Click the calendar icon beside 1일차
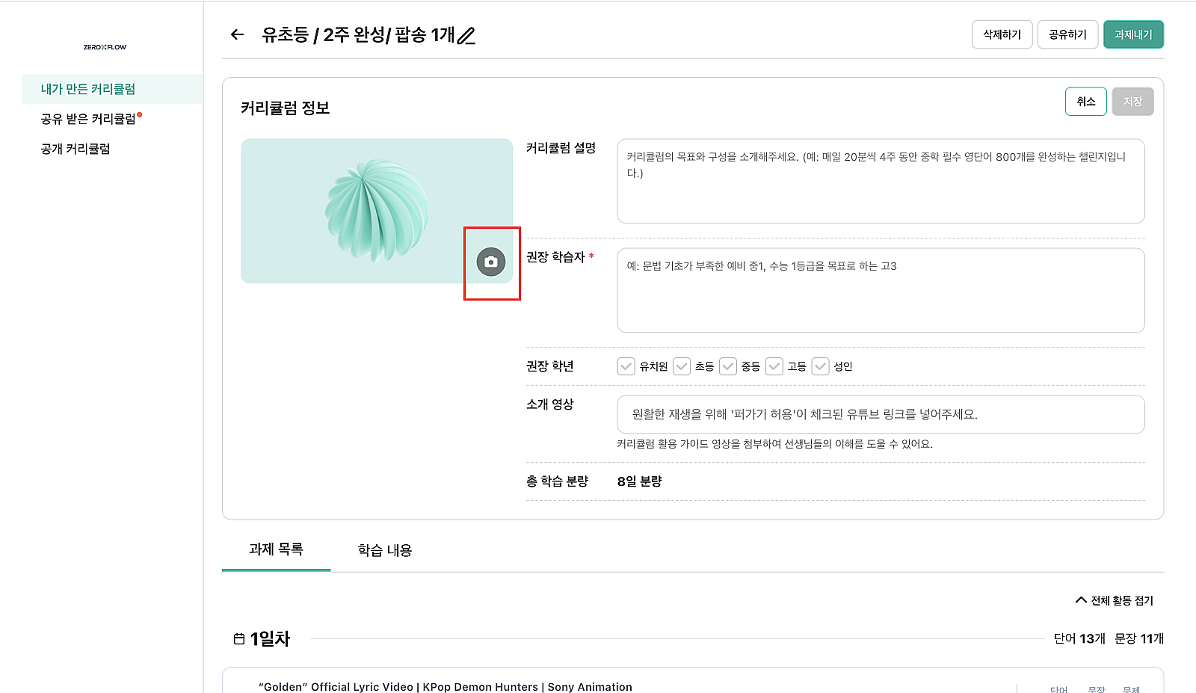 (x=240, y=638)
